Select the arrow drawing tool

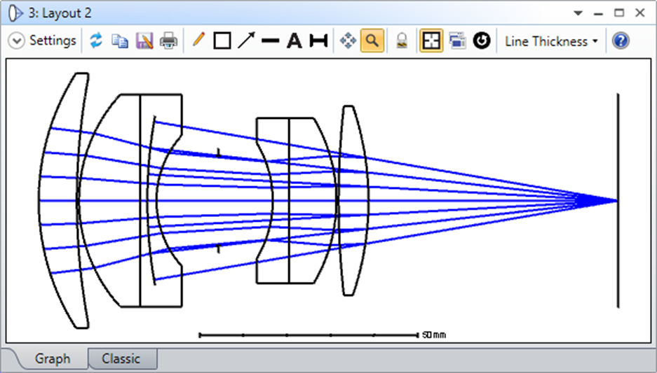click(246, 41)
